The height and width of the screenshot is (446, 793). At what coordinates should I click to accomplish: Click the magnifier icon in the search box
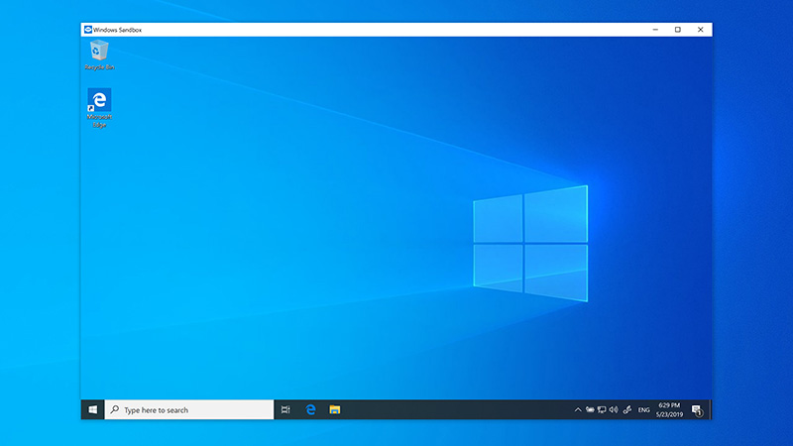(x=115, y=409)
